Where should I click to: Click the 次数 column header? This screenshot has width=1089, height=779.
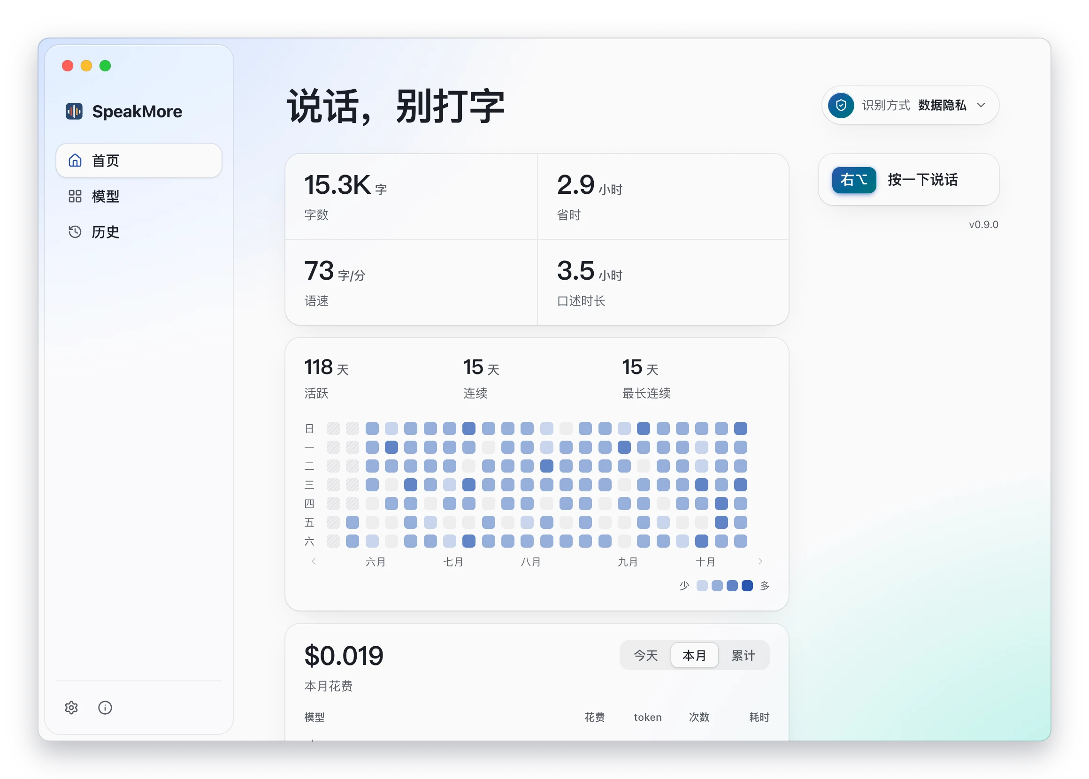699,717
